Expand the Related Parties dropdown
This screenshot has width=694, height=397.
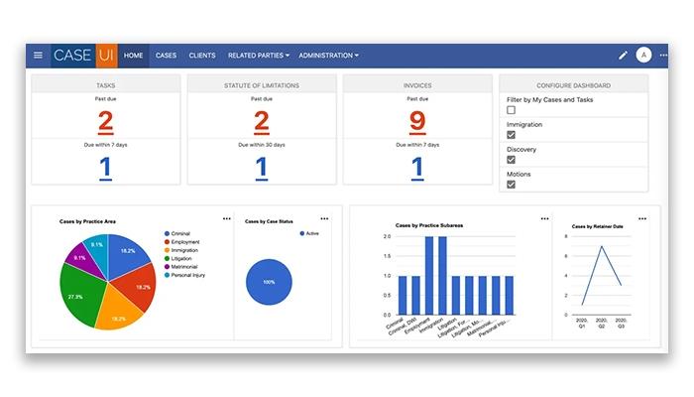[259, 56]
